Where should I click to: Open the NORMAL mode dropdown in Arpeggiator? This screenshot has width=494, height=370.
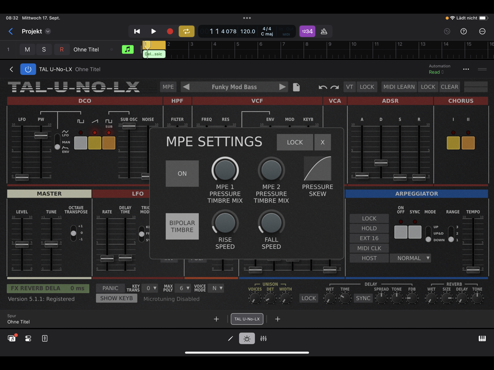tap(410, 258)
